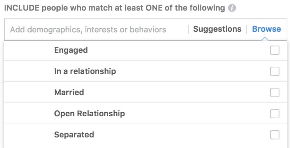Open the Browse dropdown

pyautogui.click(x=267, y=29)
